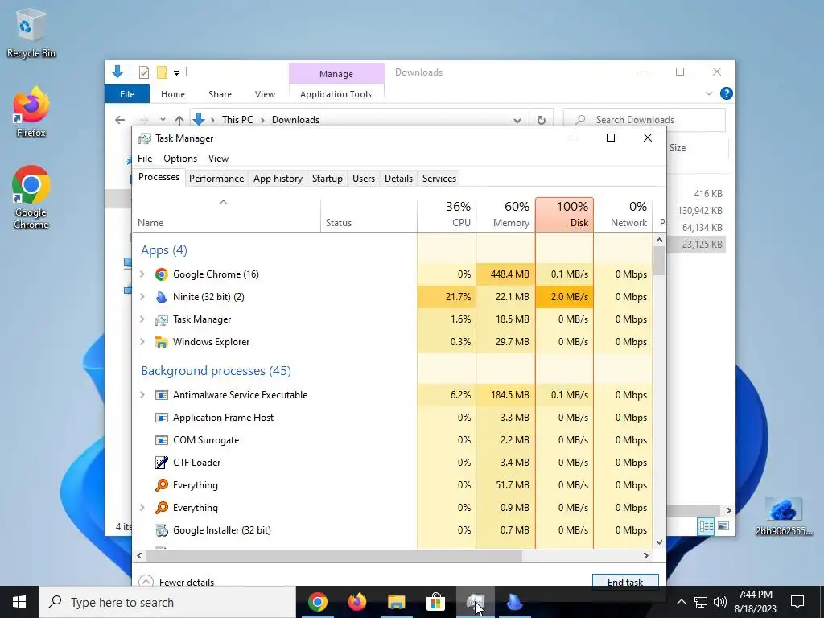Image resolution: width=824 pixels, height=618 pixels.
Task: Open Microsoft Store from the taskbar
Action: (435, 602)
